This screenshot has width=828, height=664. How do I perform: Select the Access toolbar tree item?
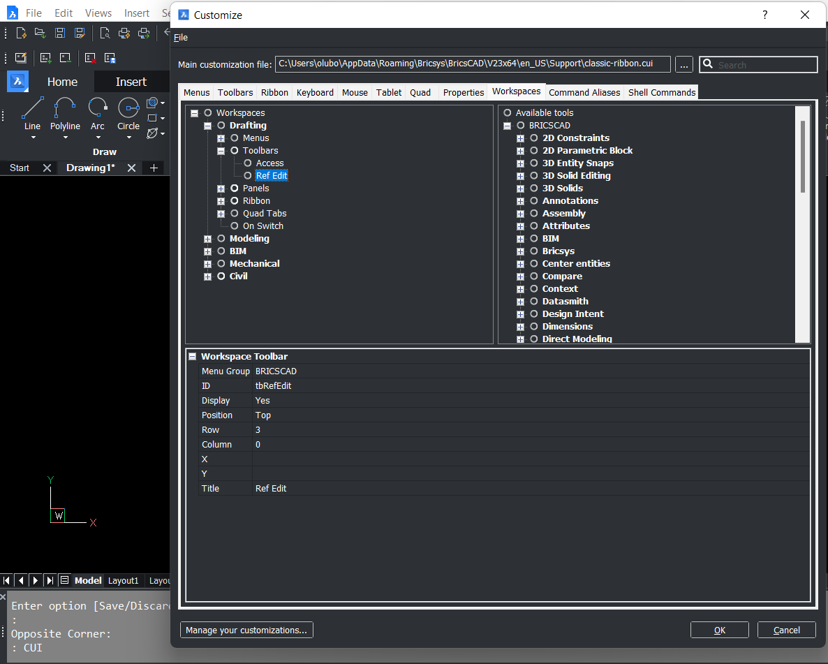point(269,163)
